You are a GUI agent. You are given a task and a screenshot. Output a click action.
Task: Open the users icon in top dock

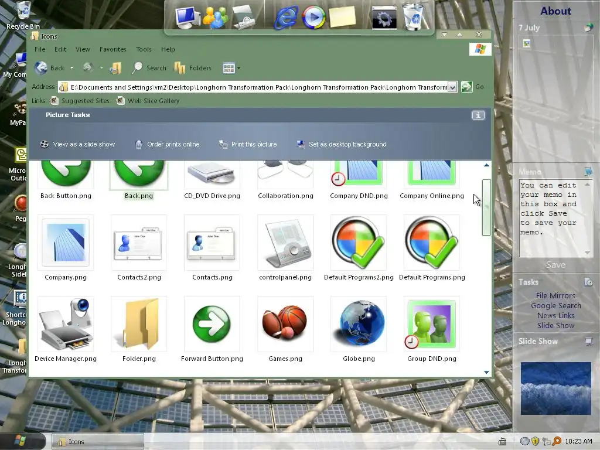216,17
